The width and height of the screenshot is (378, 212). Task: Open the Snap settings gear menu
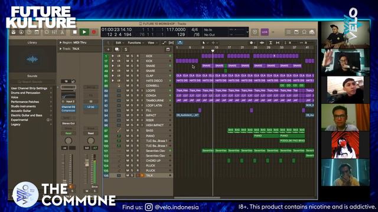252,43
